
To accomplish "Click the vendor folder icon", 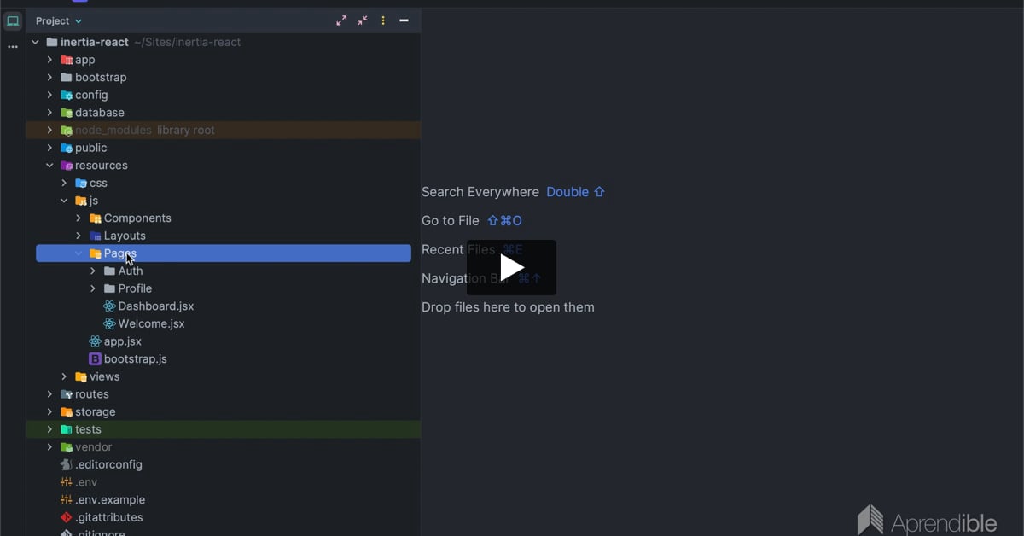I will point(67,447).
